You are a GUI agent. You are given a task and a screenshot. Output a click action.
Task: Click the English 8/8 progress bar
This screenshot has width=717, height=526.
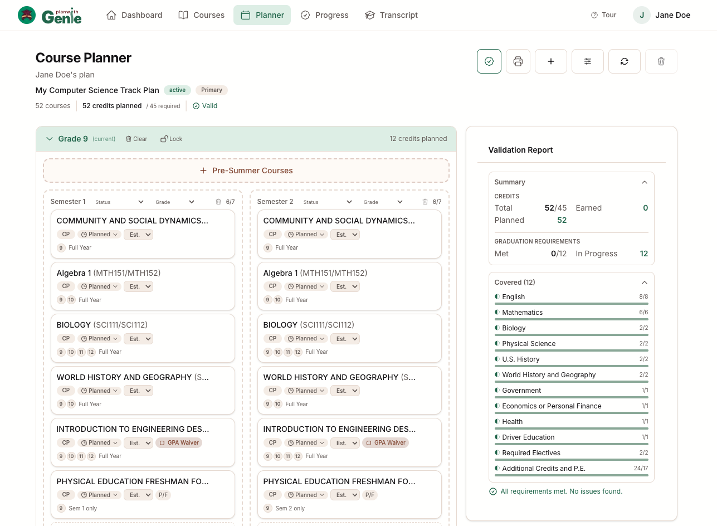point(571,304)
